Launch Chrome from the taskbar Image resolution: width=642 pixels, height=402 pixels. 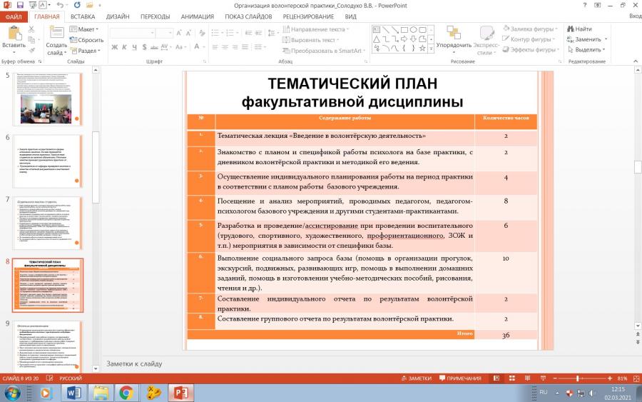[126, 393]
